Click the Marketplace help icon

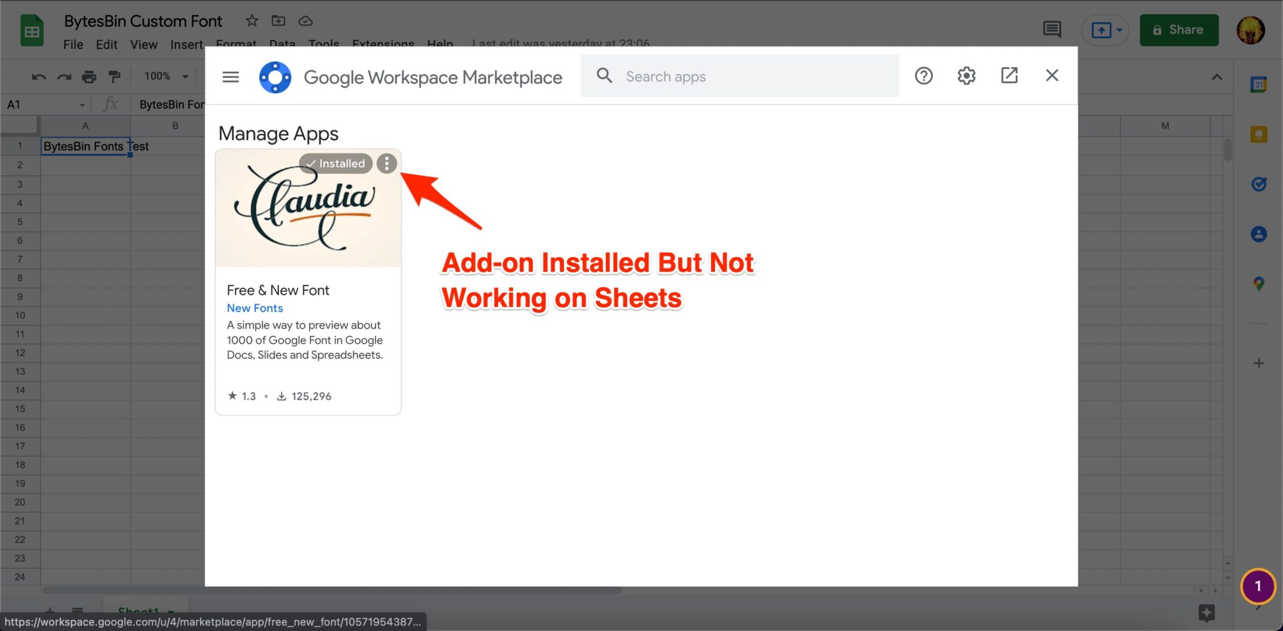coord(923,76)
